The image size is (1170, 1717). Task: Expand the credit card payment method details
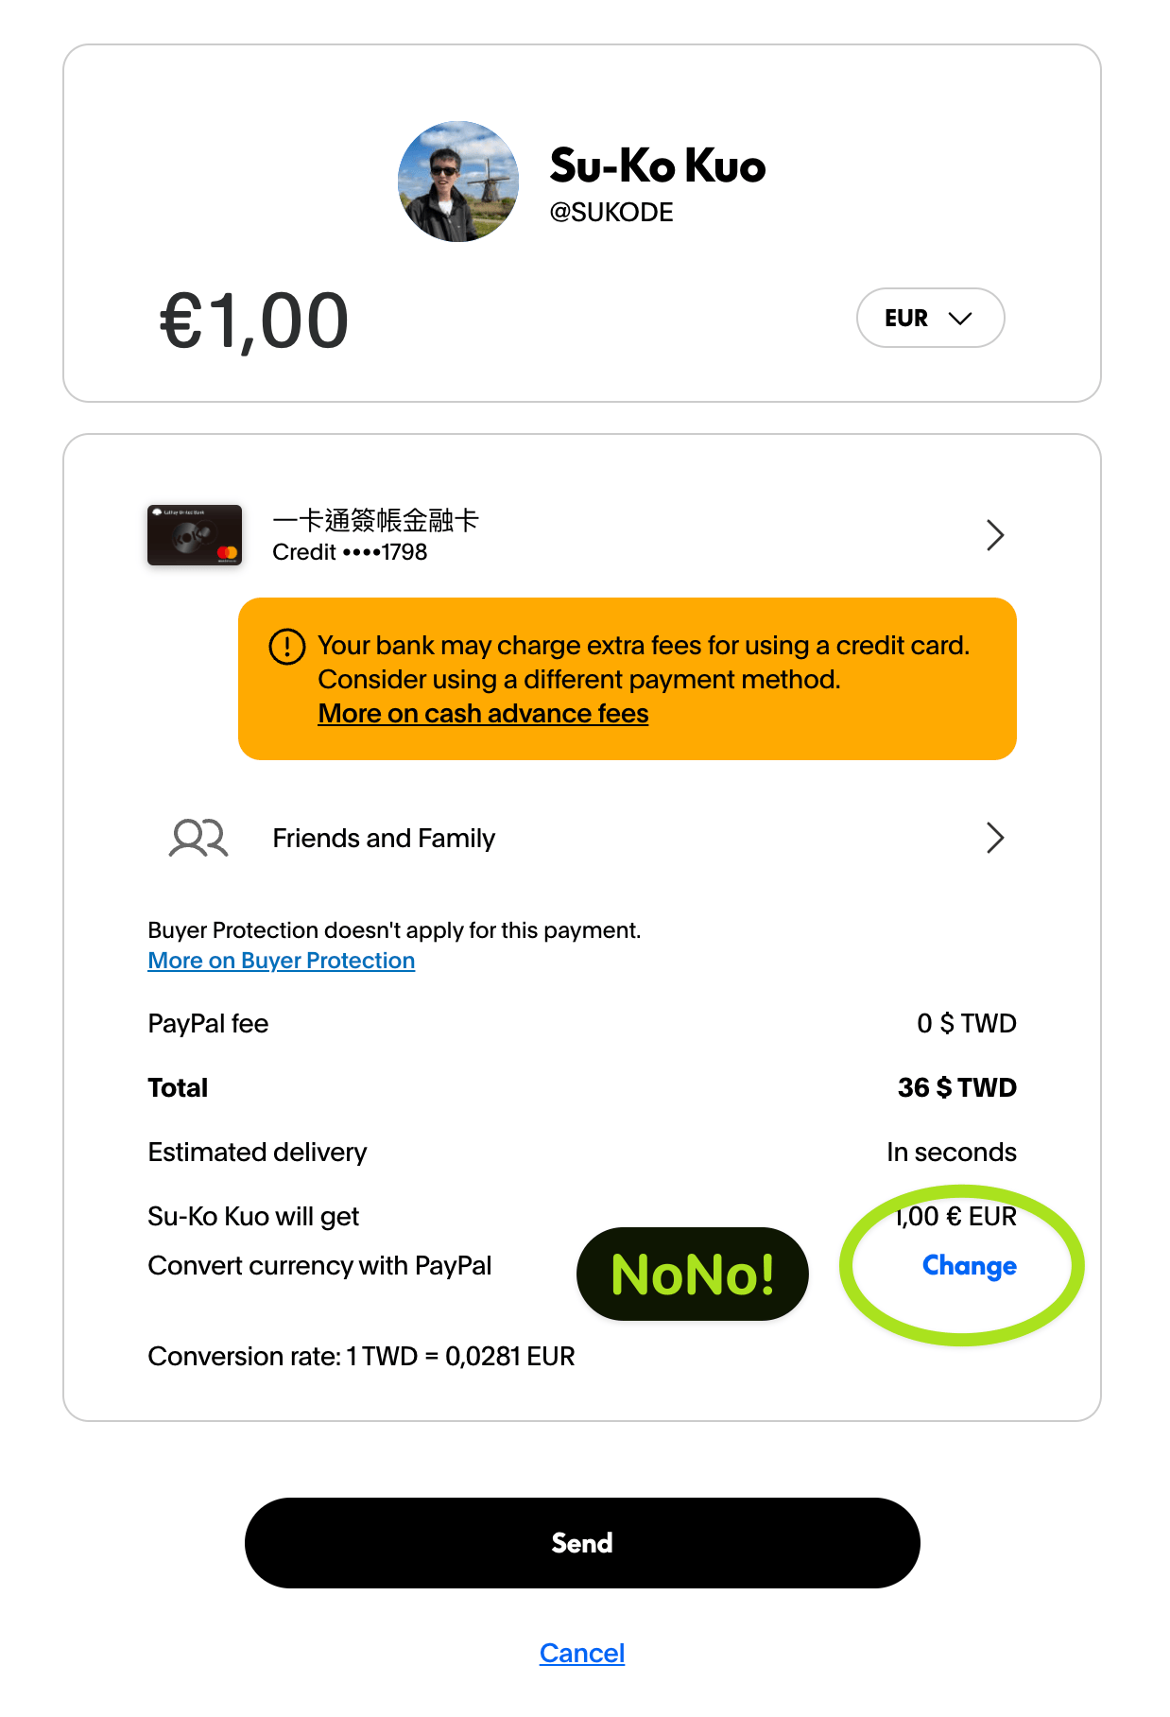[x=994, y=535]
